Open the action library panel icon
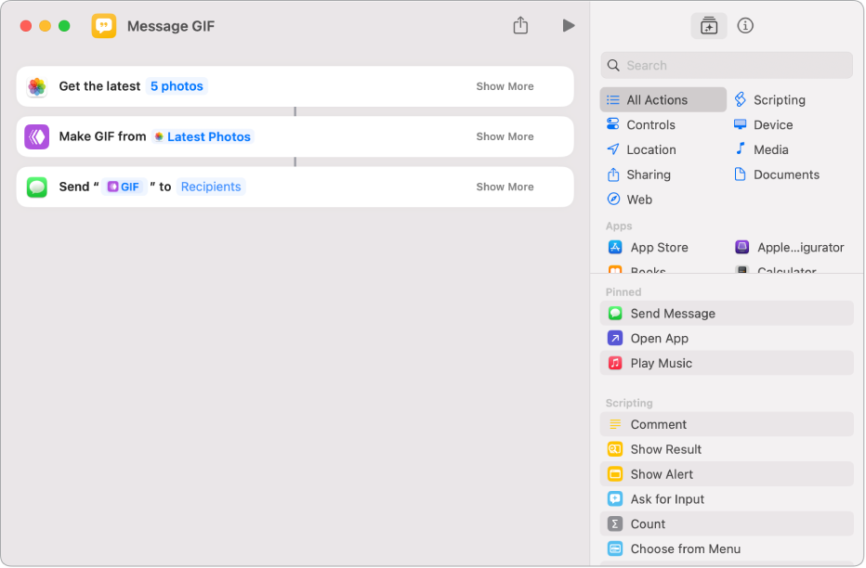 coord(709,25)
